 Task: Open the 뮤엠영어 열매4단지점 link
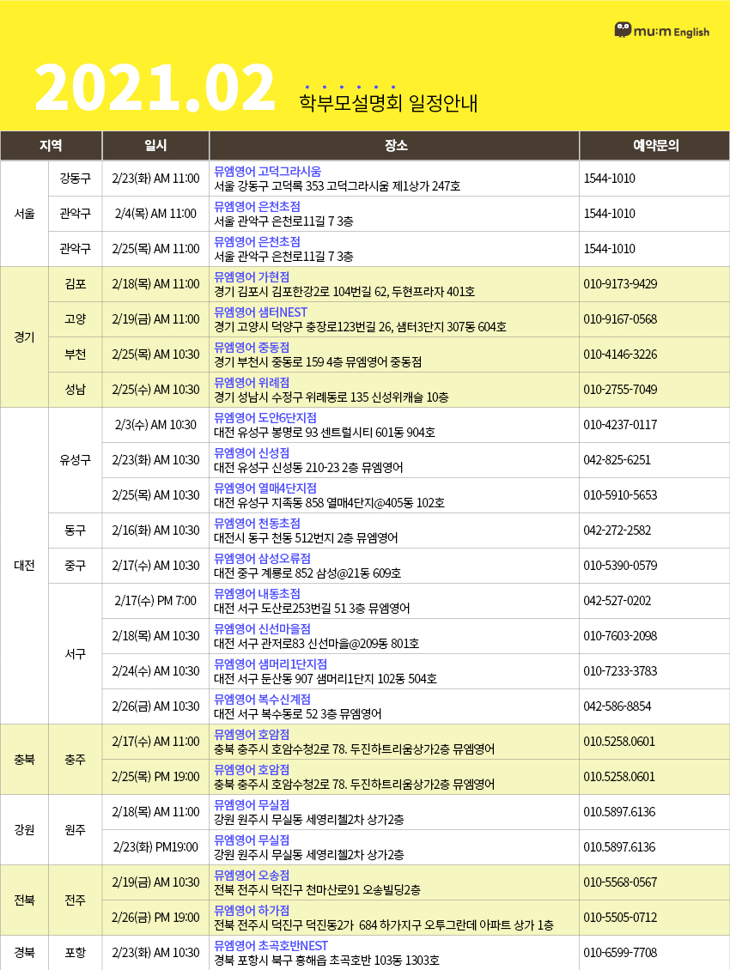point(265,488)
